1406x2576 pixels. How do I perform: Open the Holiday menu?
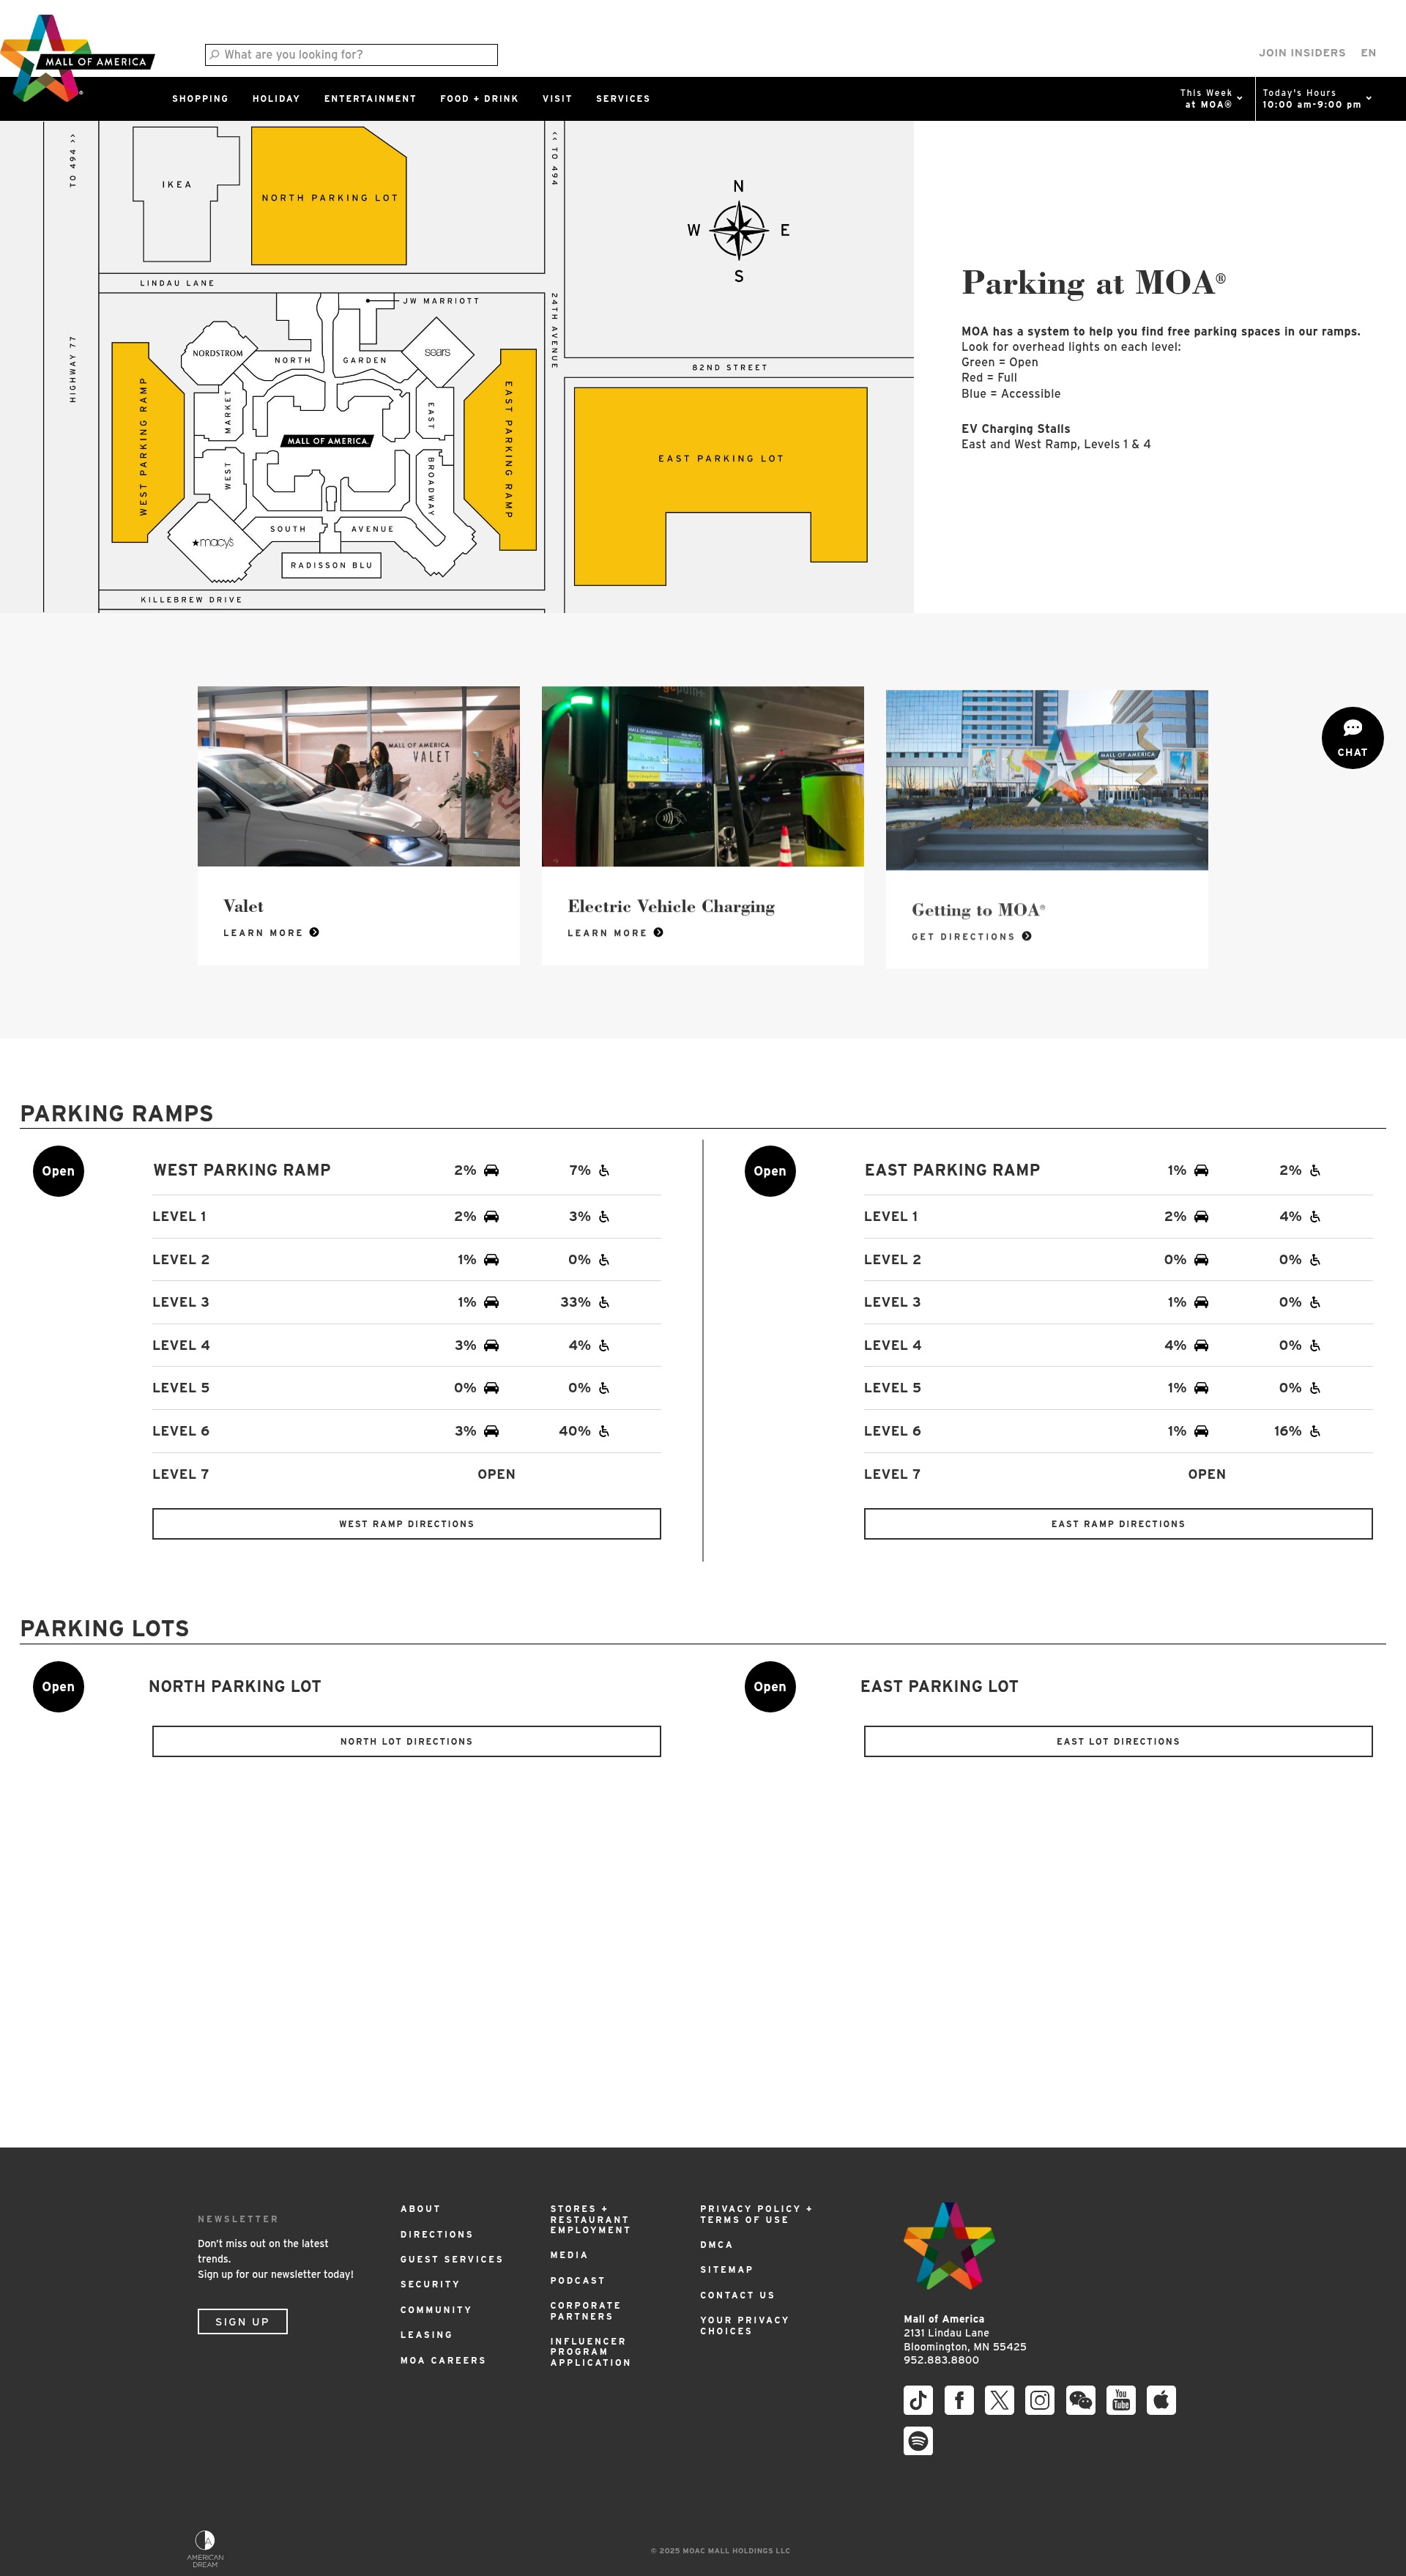coord(276,99)
